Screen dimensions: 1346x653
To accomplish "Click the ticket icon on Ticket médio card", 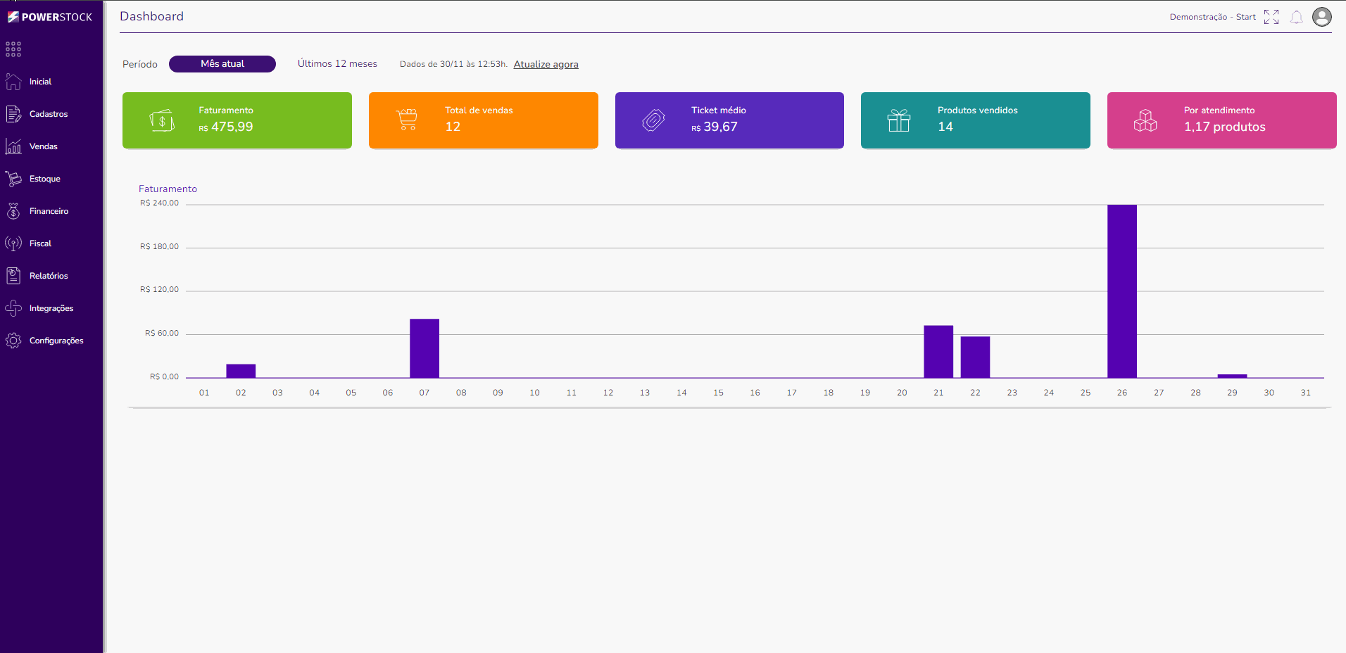I will point(653,120).
